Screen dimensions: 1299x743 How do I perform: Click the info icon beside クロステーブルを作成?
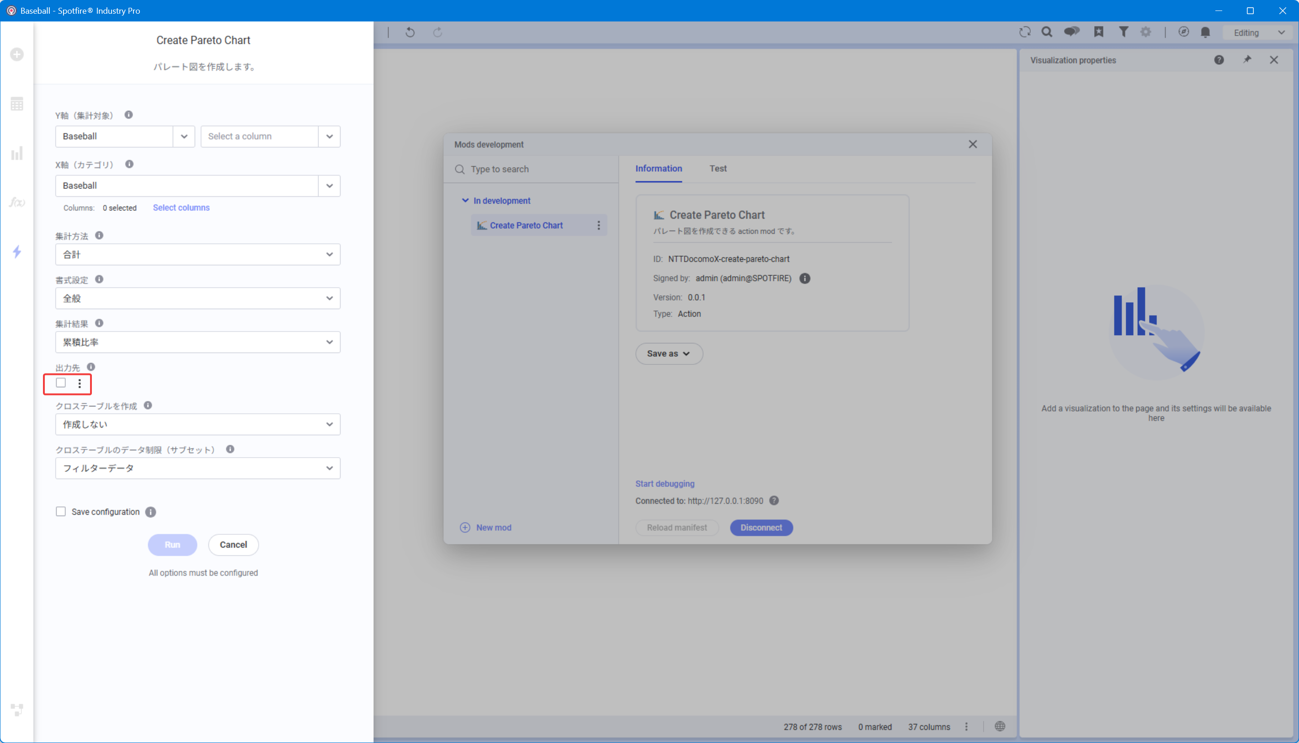148,405
